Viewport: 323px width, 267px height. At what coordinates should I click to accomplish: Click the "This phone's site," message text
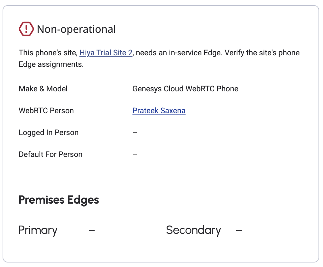coord(48,53)
